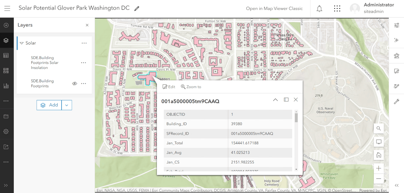Image resolution: width=404 pixels, height=193 pixels.
Task: Open the hamburger main menu
Action: point(7,8)
